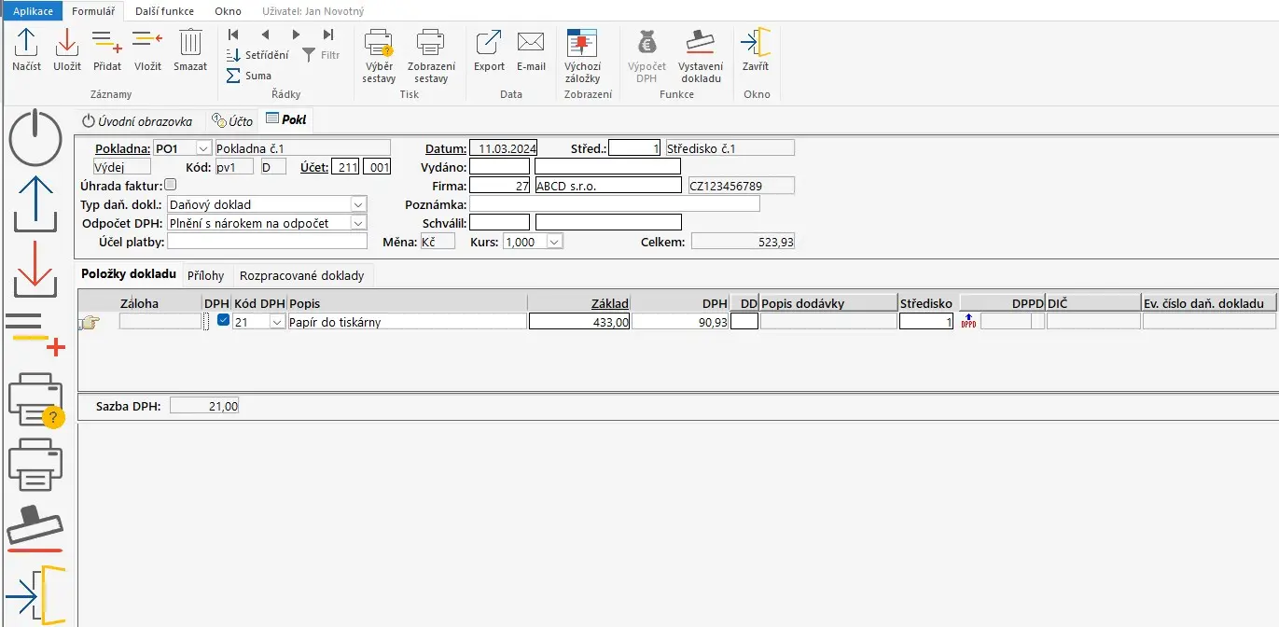Click the Poznámka input field

coord(614,203)
